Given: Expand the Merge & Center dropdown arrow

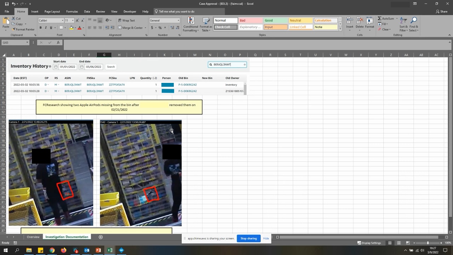Looking at the screenshot, I should point(145,28).
